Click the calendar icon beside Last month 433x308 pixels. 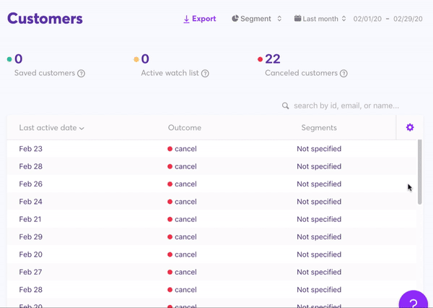pos(297,19)
